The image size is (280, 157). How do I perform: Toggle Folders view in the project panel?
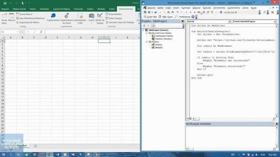coord(153,26)
